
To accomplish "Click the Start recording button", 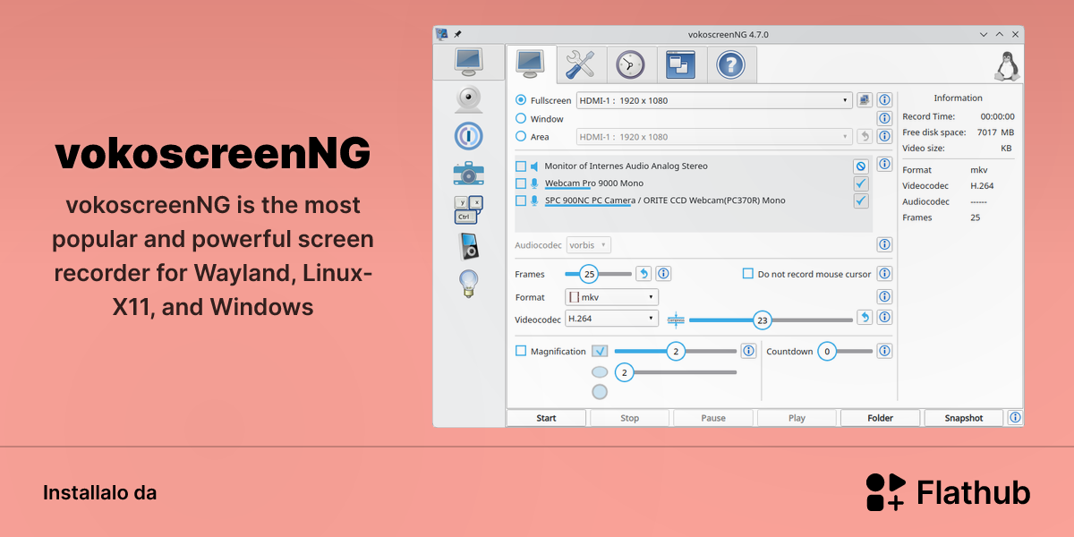I will click(x=546, y=418).
